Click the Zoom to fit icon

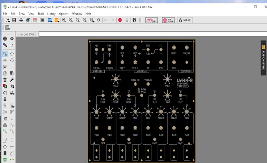pos(64,20)
